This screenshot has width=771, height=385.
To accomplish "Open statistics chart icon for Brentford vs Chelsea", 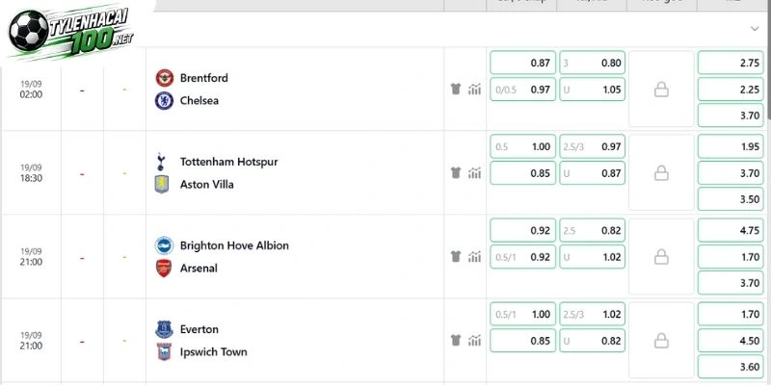I will [474, 89].
